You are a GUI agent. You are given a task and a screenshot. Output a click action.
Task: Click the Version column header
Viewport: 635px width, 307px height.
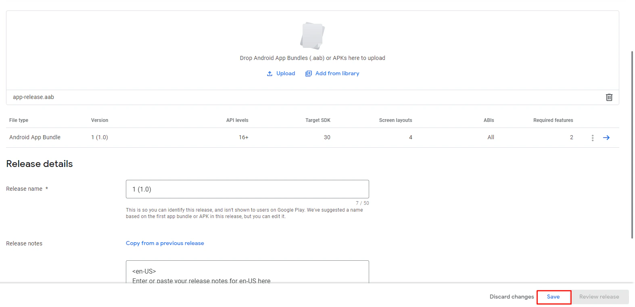pos(100,120)
